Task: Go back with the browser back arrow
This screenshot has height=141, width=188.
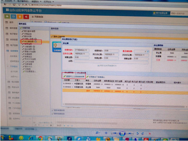Action: pos(5,4)
